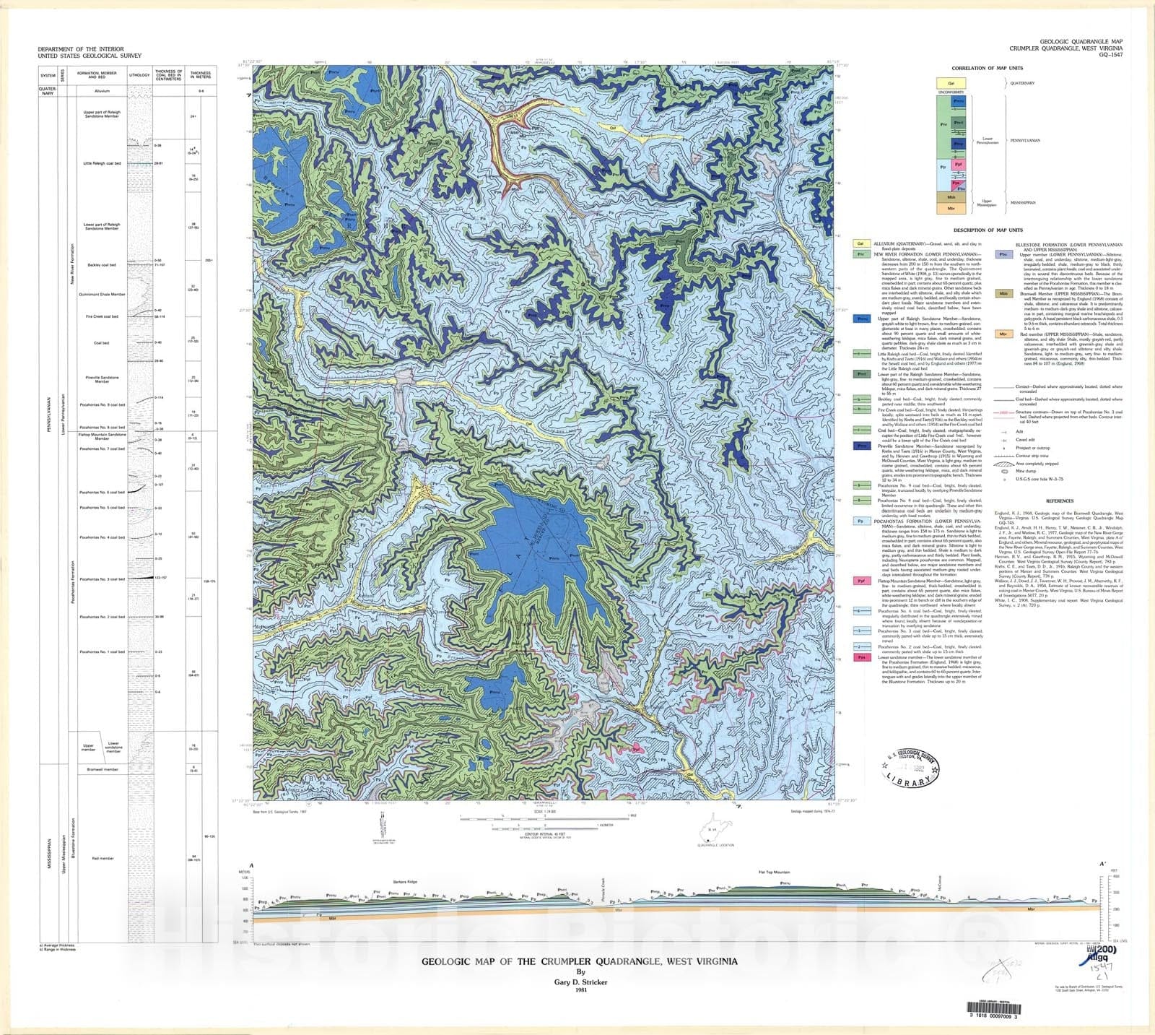The height and width of the screenshot is (1035, 1155).
Task: Click the tan Mbb Bramwell Member description swatch
Action: (1003, 294)
